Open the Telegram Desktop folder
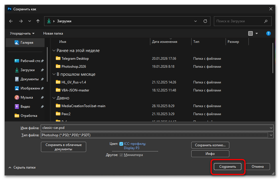280x180 pixels. (75, 59)
